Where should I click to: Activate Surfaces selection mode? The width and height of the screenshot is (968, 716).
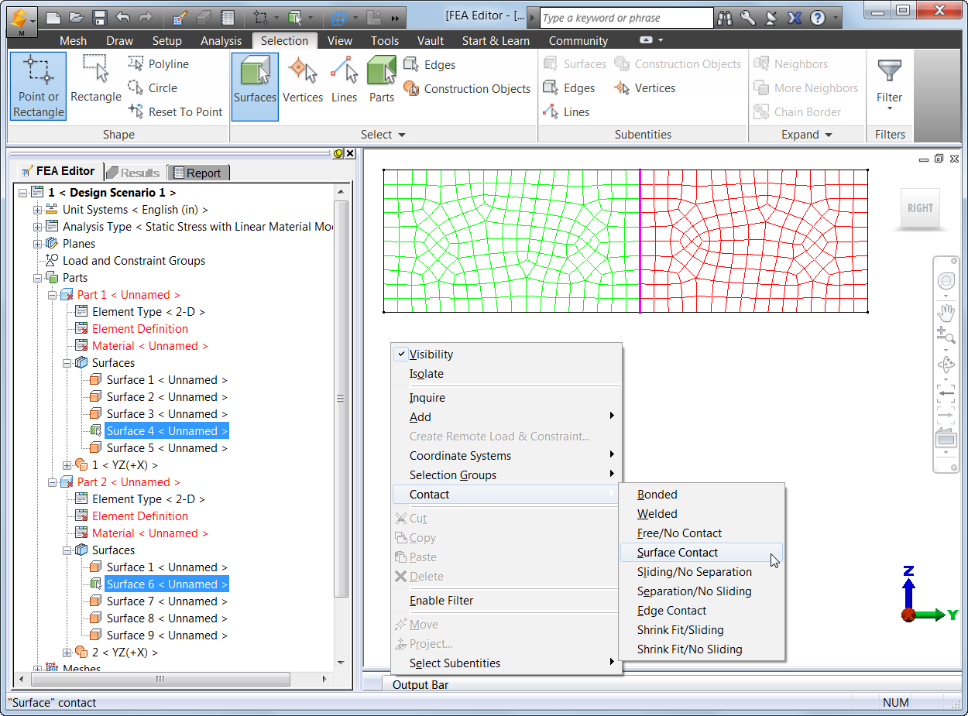click(x=255, y=87)
